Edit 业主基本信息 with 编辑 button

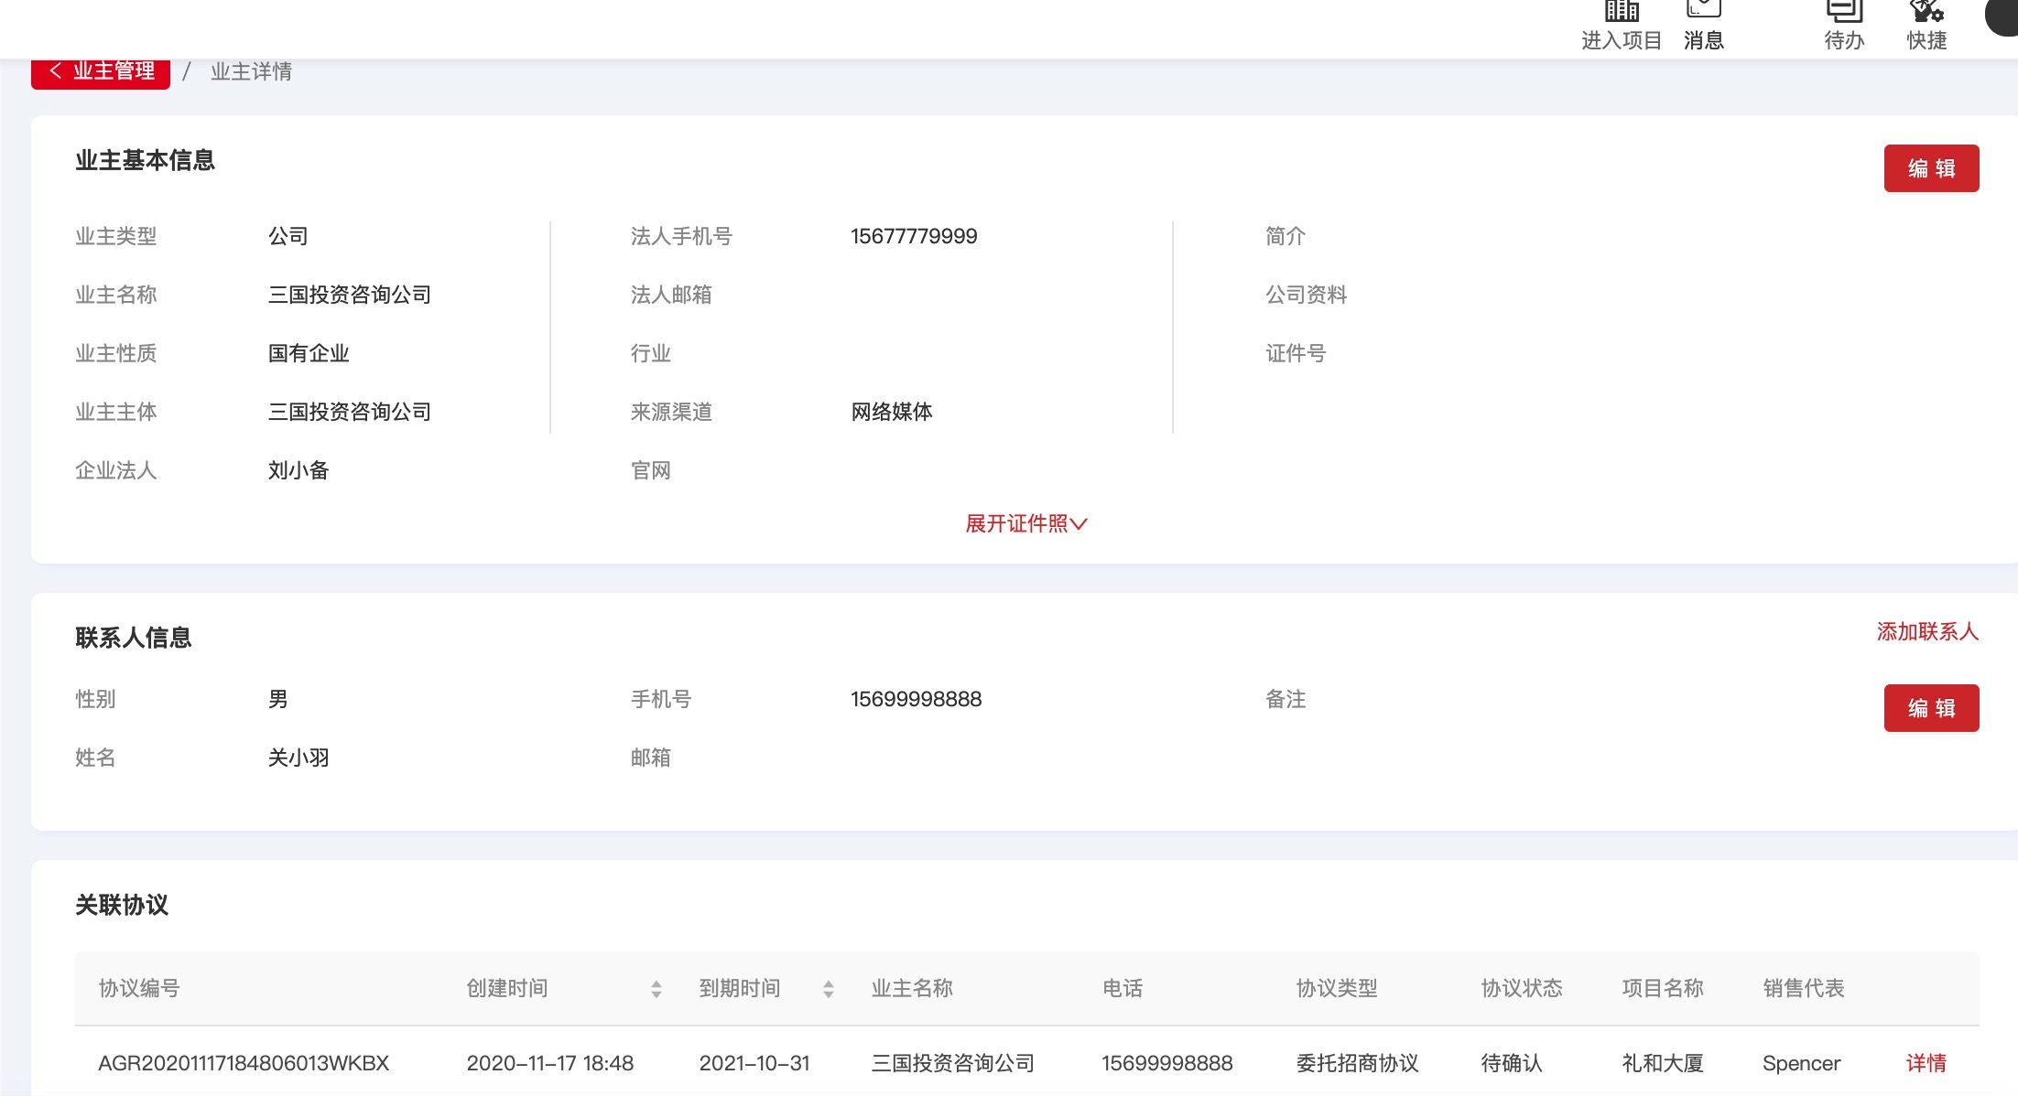coord(1930,168)
